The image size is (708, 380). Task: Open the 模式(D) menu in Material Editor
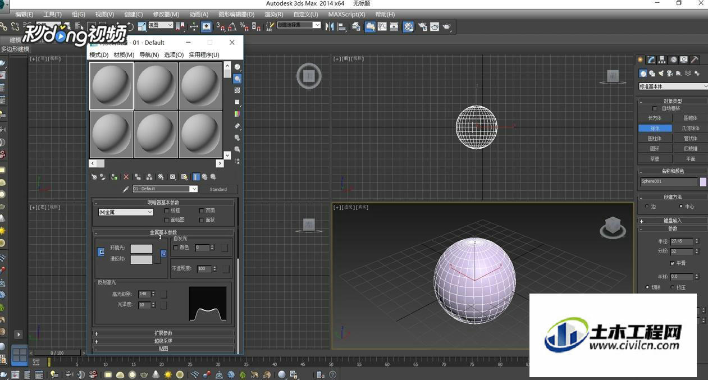(99, 55)
